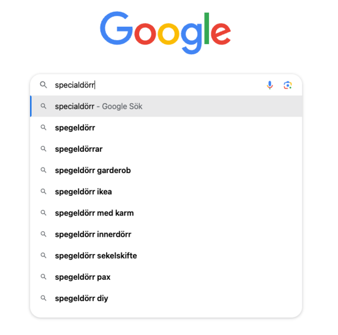The image size is (338, 335).
Task: Select the "spegeldörrar" suggestion
Action: pyautogui.click(x=79, y=149)
